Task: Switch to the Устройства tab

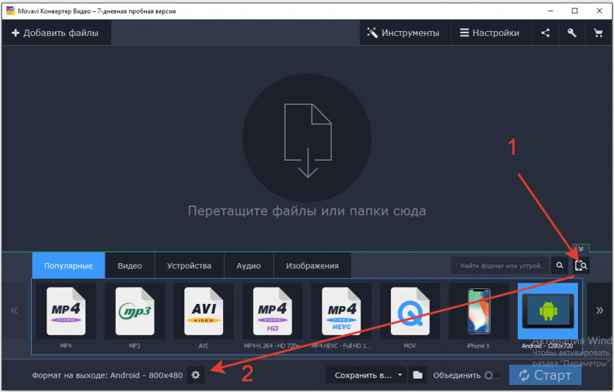Action: pos(189,266)
